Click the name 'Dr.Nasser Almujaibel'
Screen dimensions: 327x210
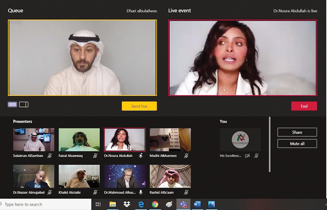tap(29, 192)
